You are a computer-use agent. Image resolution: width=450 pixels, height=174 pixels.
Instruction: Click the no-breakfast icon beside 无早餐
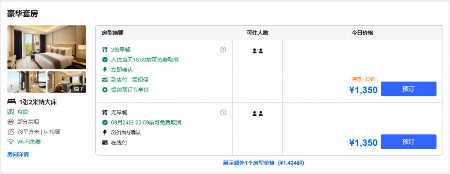[x=105, y=112]
